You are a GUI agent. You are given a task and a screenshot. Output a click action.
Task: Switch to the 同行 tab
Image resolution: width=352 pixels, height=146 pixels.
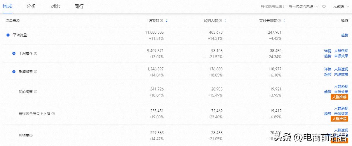(79, 6)
